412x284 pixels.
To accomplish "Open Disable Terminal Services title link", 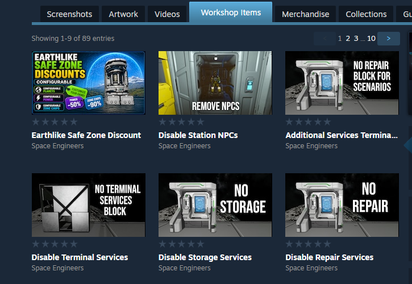I will (x=80, y=257).
